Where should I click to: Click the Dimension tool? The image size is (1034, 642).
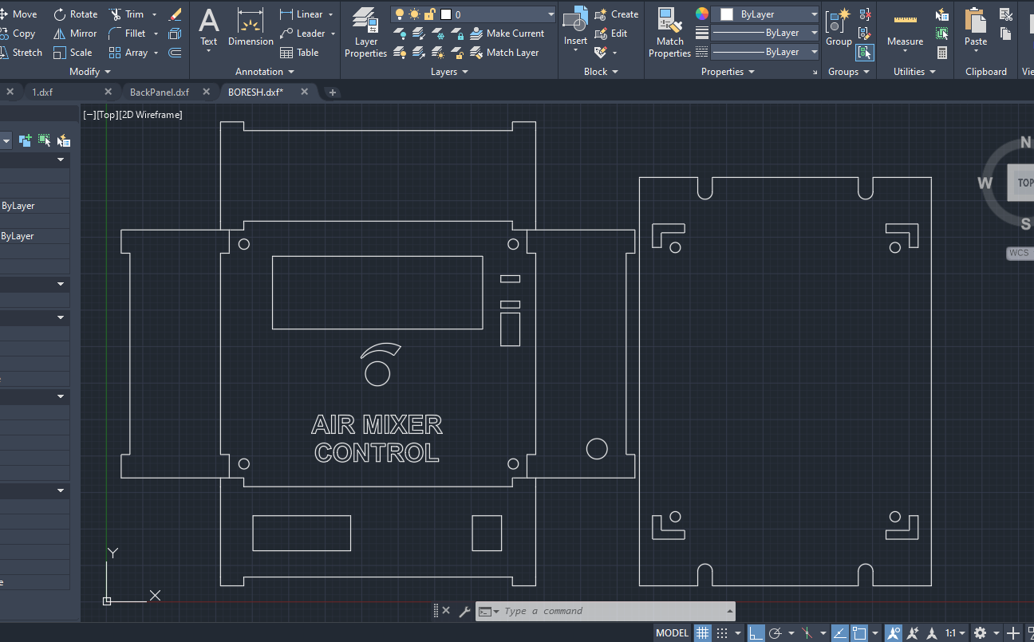pos(251,29)
